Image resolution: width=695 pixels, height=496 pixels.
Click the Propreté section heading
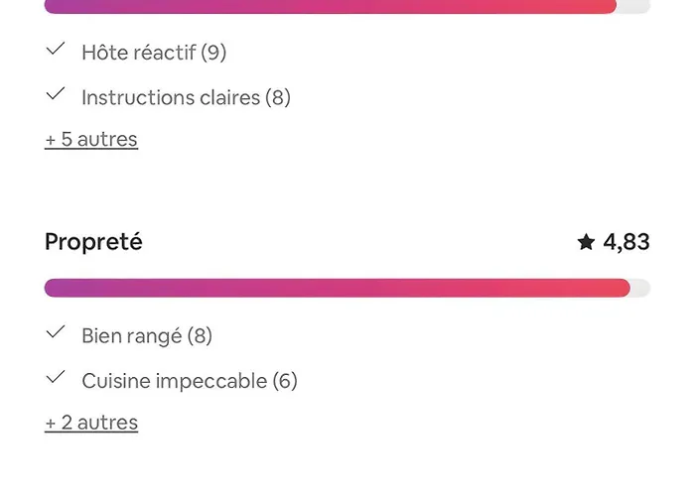point(93,242)
